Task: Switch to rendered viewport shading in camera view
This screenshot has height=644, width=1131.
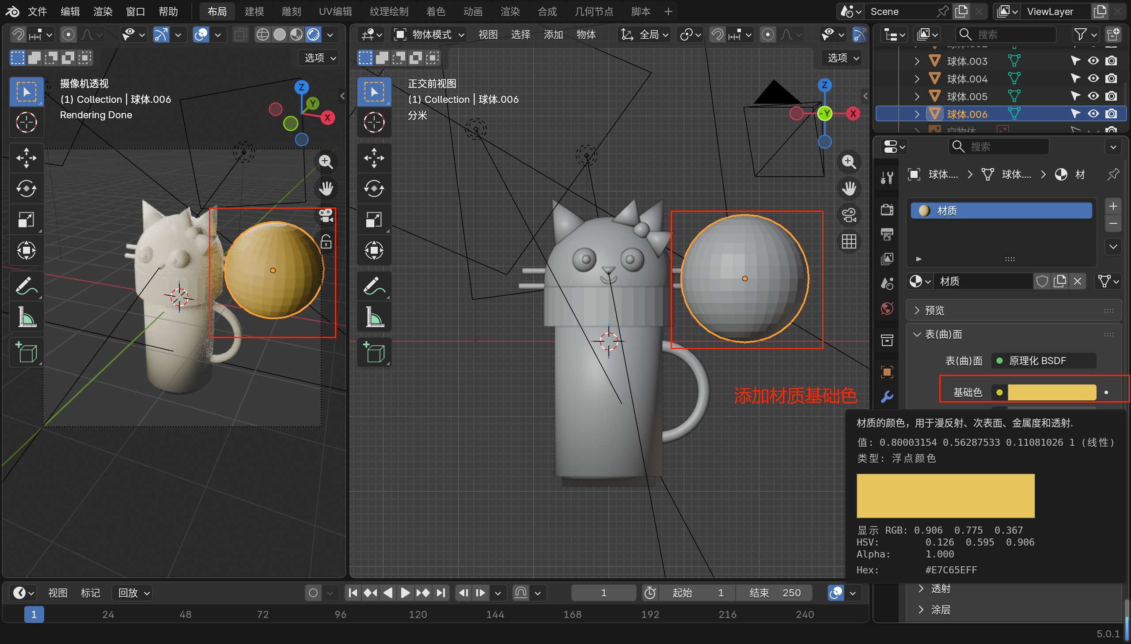Action: (x=313, y=34)
